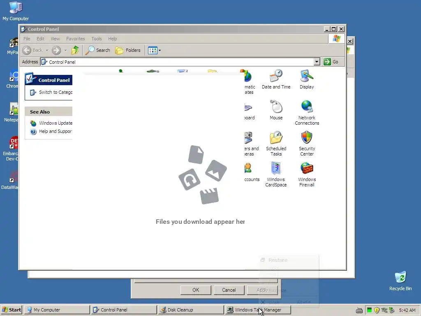Click Apply in the background dialog
This screenshot has width=421, height=316.
[x=262, y=290]
